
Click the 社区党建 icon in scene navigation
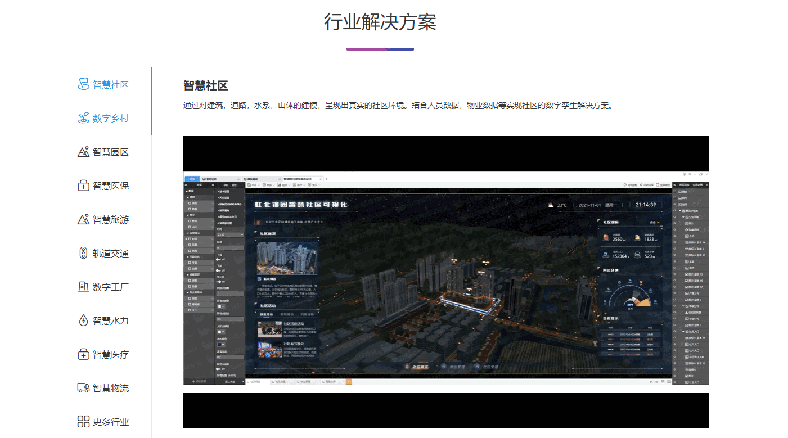[x=477, y=367]
